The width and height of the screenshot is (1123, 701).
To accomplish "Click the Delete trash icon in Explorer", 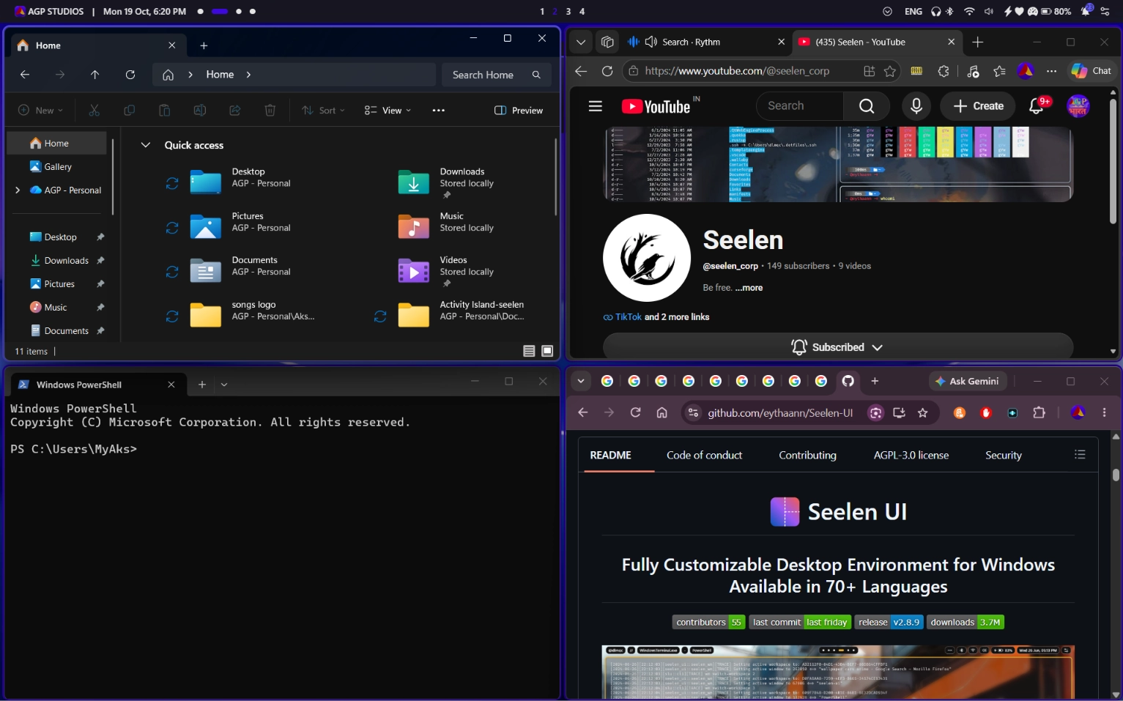I will (x=270, y=111).
